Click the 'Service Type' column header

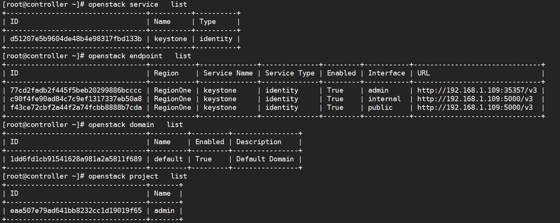(x=290, y=73)
